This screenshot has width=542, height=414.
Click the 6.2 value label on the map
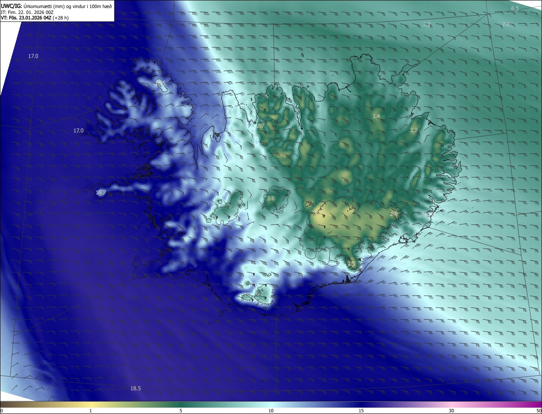tap(260, 293)
